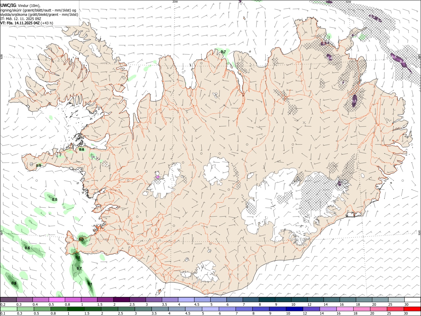Click the '0.6' value over the southwest sea
The image size is (421, 316).
27,248
